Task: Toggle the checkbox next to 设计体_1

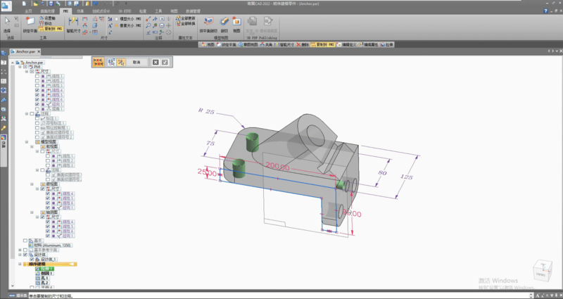Action: click(x=32, y=260)
